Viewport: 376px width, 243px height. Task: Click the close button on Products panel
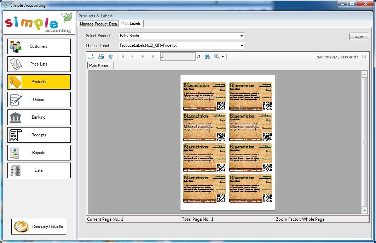coord(359,36)
